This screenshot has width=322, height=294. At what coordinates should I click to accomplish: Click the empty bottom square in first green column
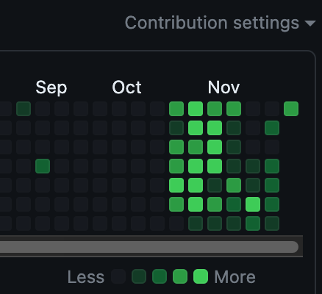point(176,223)
